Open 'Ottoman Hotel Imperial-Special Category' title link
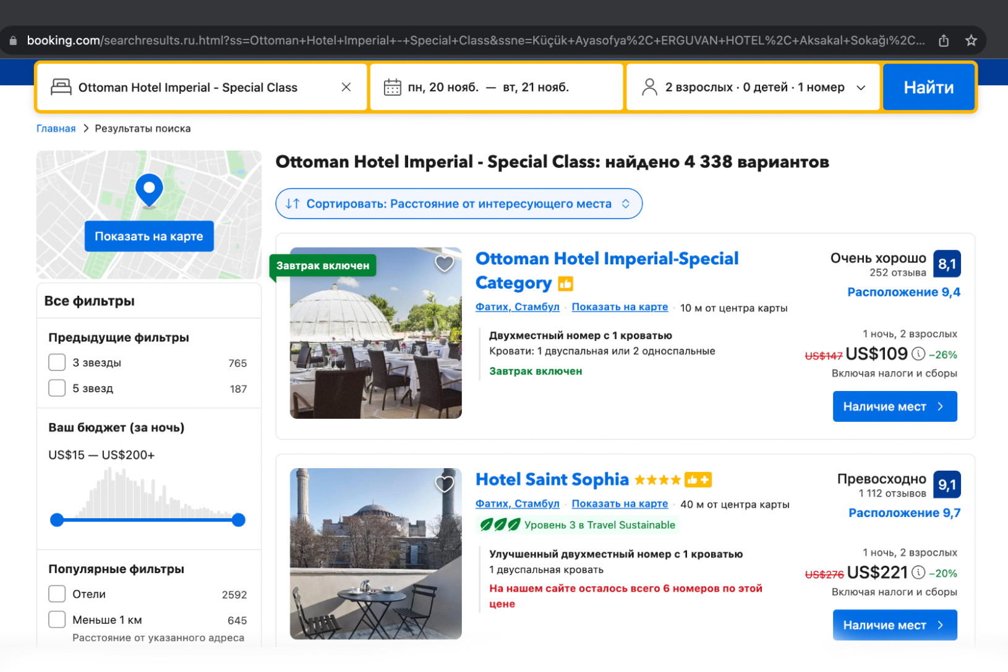 click(607, 271)
